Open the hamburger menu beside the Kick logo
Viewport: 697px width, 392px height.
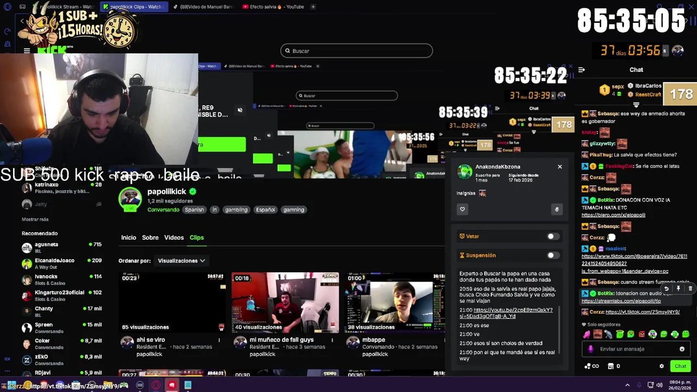click(x=27, y=51)
